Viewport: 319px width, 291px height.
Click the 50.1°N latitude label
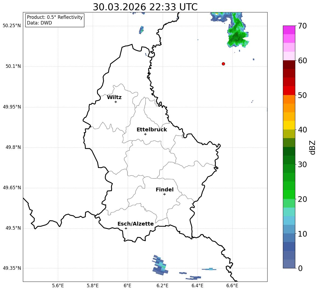[x=13, y=66]
